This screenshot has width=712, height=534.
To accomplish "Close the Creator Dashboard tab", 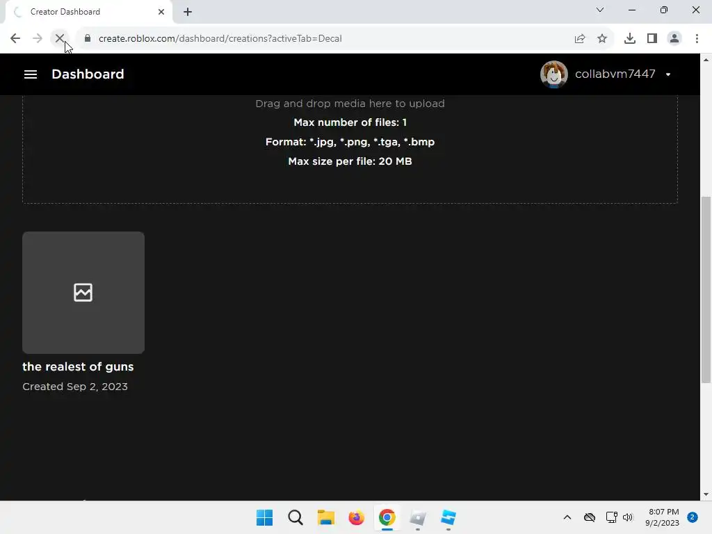I will coord(161,12).
